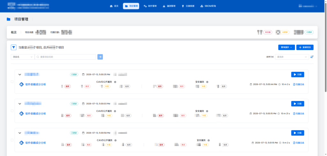Click info icon beside CAVD公开漏洞 in 5:00:03 PM project
This screenshot has width=327, height=156.
tap(115, 111)
